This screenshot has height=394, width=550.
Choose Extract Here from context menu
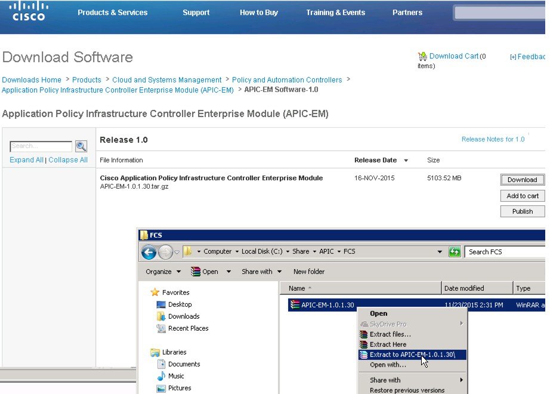[388, 344]
